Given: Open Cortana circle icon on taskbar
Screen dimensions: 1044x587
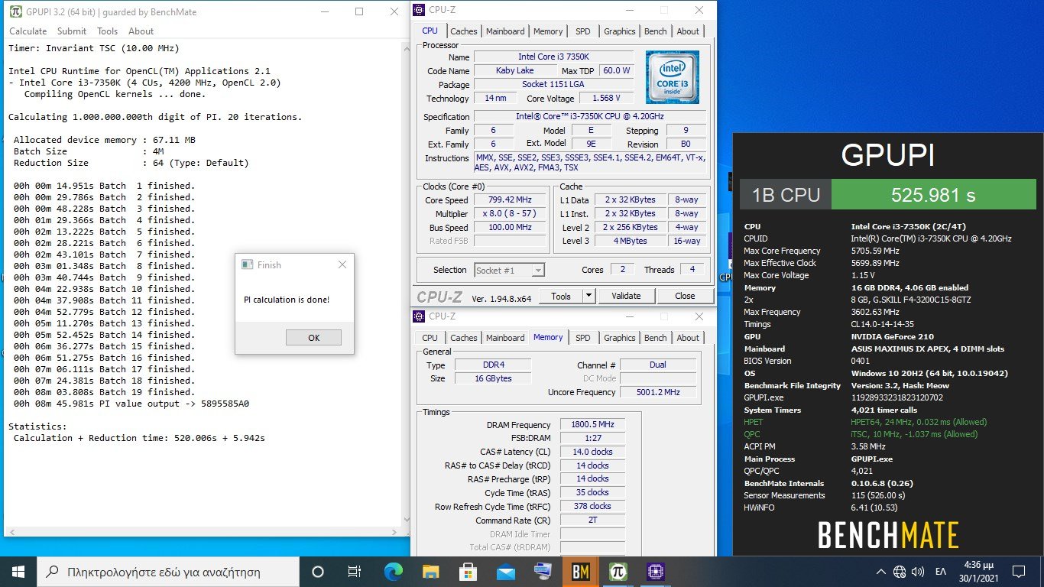Looking at the screenshot, I should click(x=318, y=572).
